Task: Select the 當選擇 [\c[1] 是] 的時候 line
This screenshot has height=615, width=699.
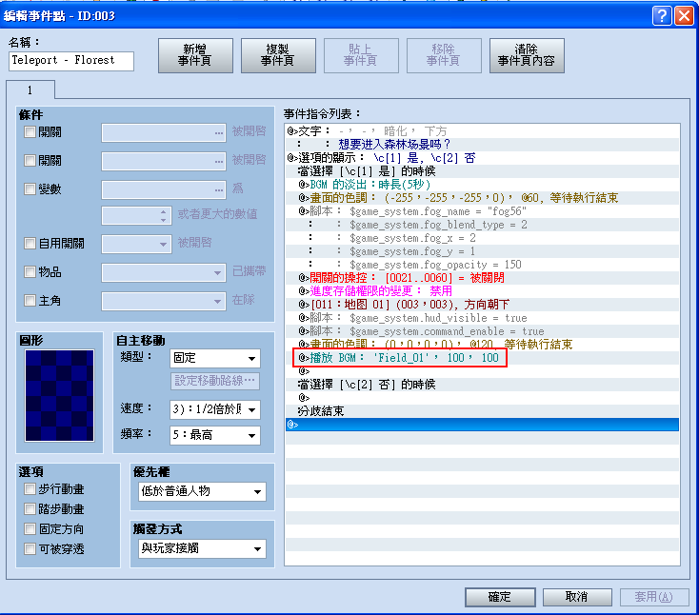Action: pos(482,171)
